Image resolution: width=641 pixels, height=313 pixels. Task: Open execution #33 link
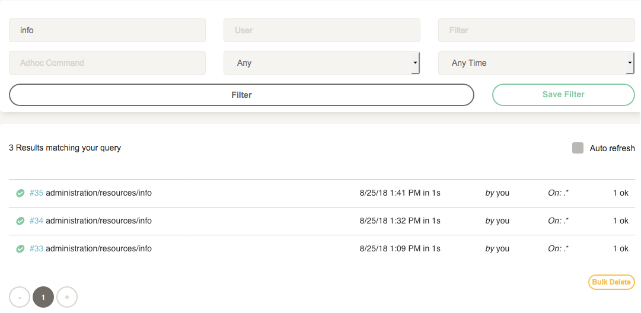[36, 248]
